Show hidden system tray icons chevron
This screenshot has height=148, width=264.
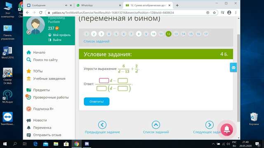click(213, 144)
